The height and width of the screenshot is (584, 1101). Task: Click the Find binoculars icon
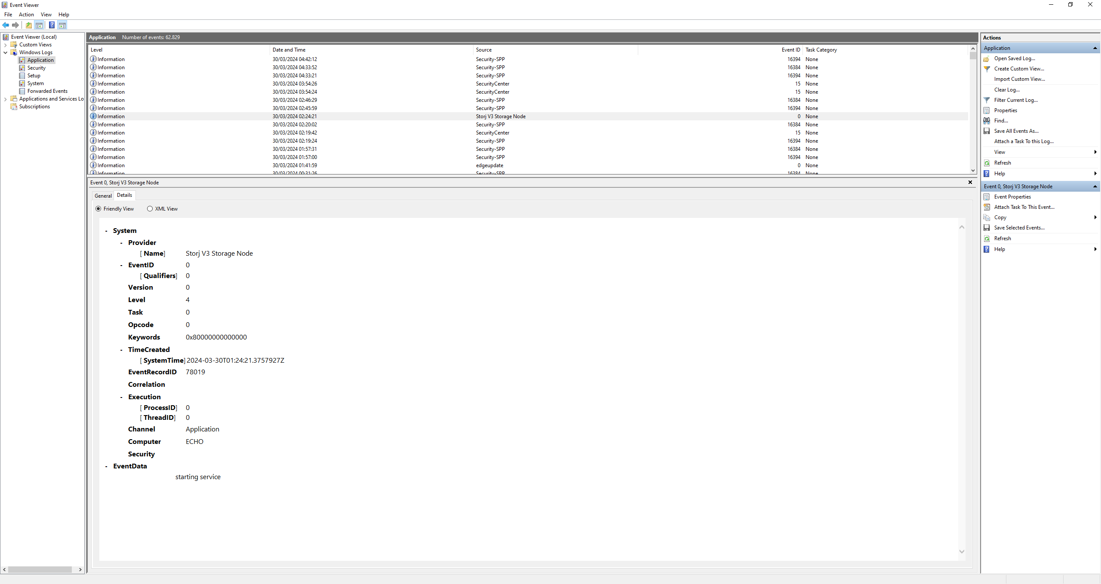pyautogui.click(x=987, y=121)
